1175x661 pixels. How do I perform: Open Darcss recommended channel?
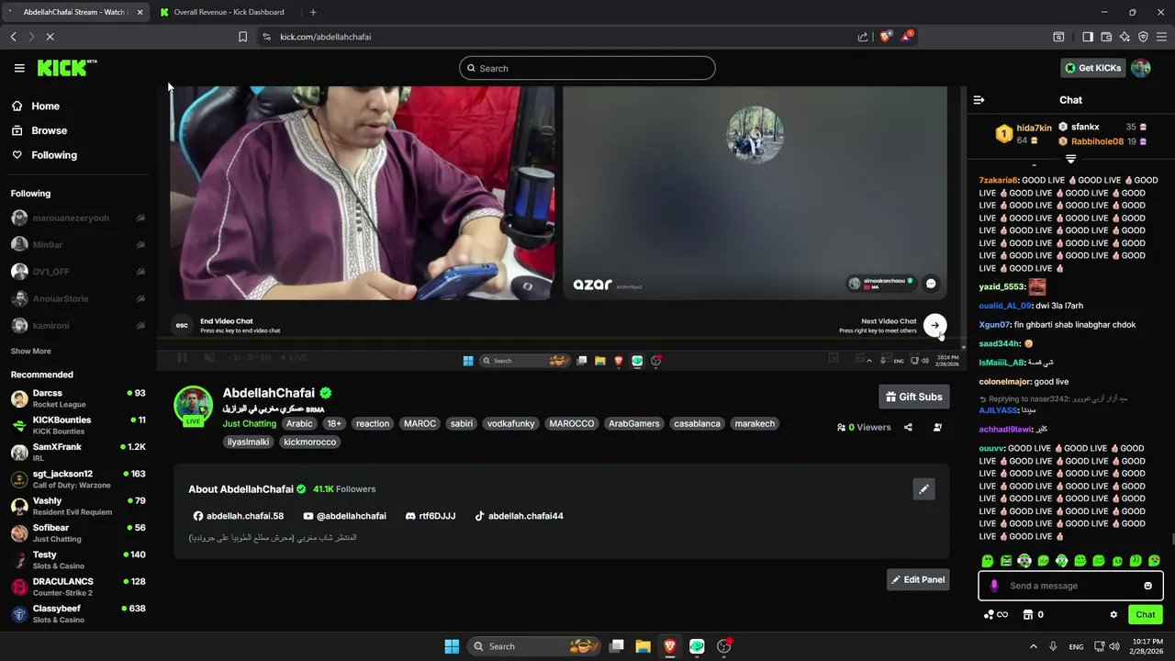coord(78,398)
